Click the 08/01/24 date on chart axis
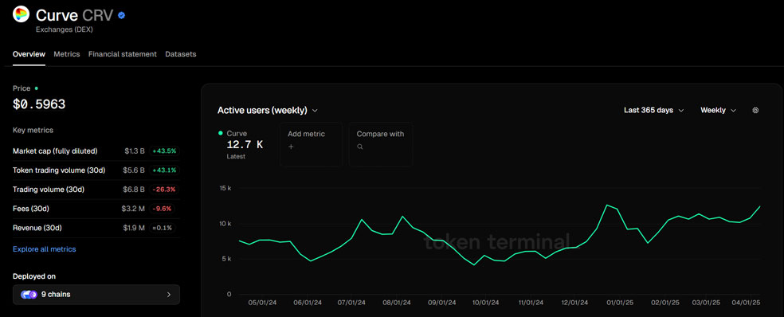The width and height of the screenshot is (784, 317). [397, 303]
